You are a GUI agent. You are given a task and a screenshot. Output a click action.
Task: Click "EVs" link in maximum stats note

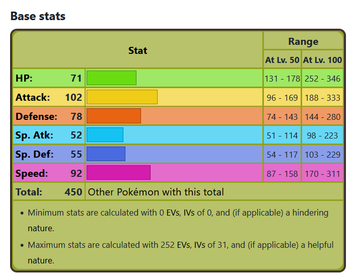(x=184, y=245)
